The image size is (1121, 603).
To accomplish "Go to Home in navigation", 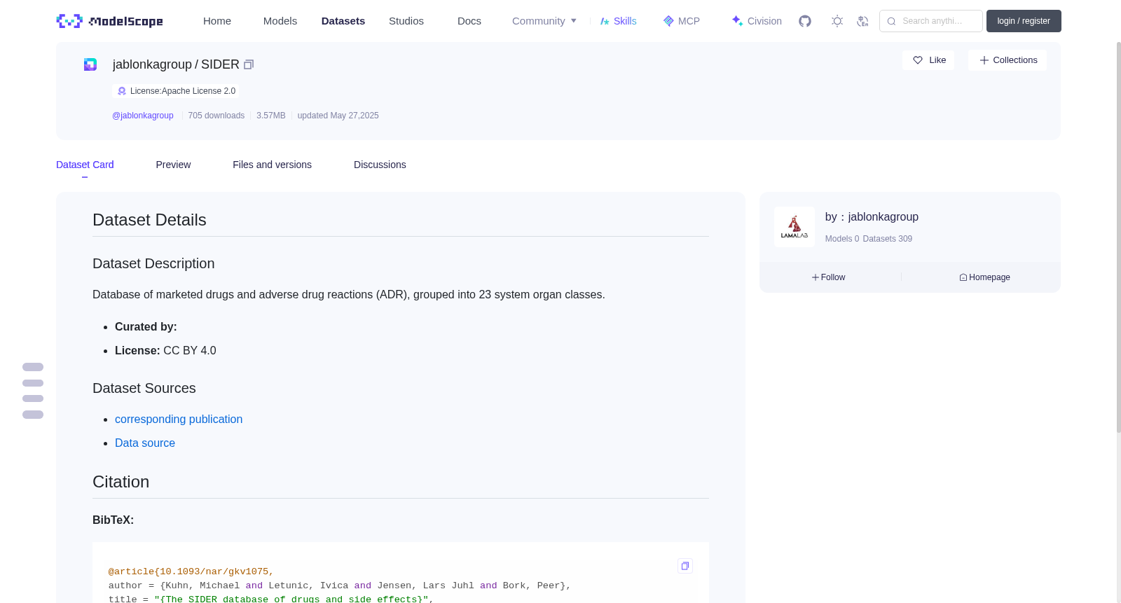I will click(x=217, y=21).
